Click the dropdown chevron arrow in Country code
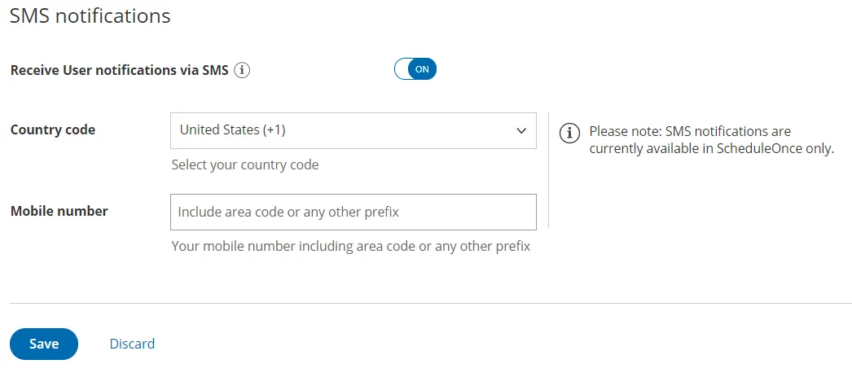852x386 pixels. [521, 131]
